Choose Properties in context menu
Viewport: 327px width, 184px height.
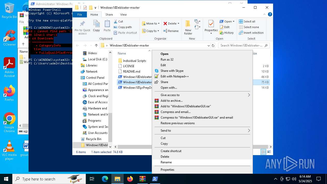click(x=202, y=170)
